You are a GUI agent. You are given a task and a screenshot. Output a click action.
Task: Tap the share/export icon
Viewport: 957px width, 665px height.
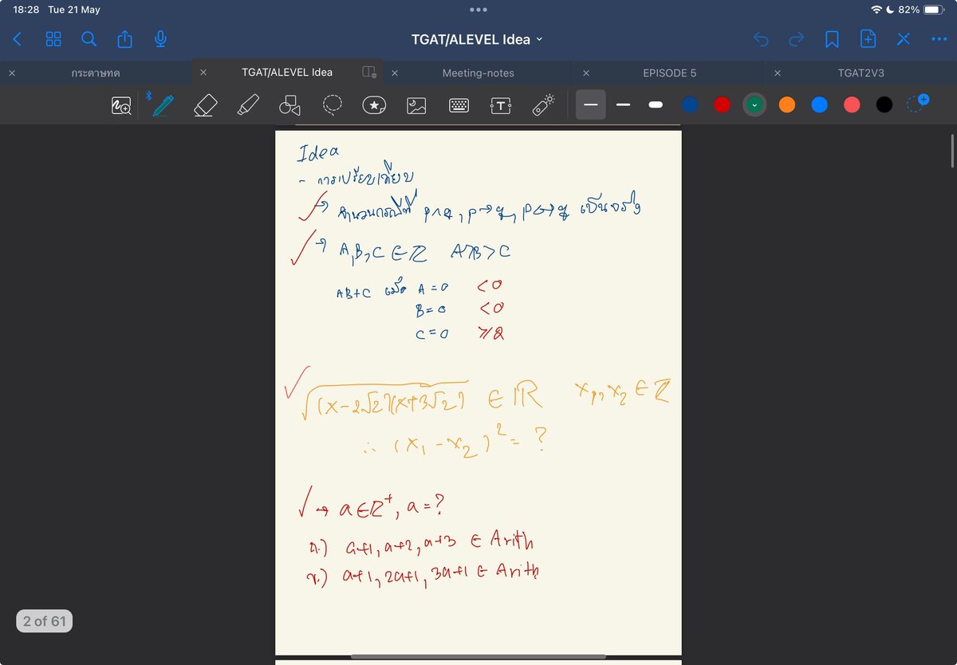coord(124,39)
